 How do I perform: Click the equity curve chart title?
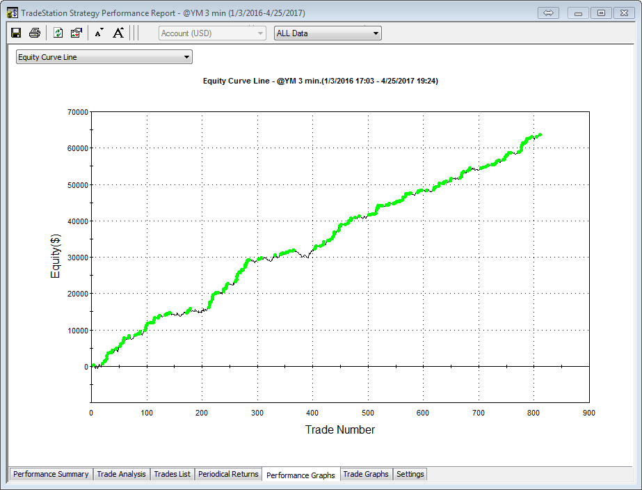[320, 81]
